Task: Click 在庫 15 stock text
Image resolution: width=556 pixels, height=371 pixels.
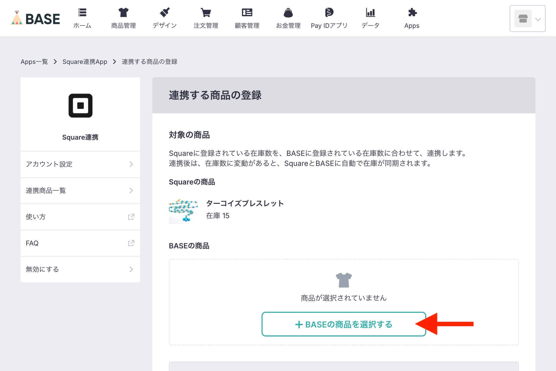Action: [218, 216]
